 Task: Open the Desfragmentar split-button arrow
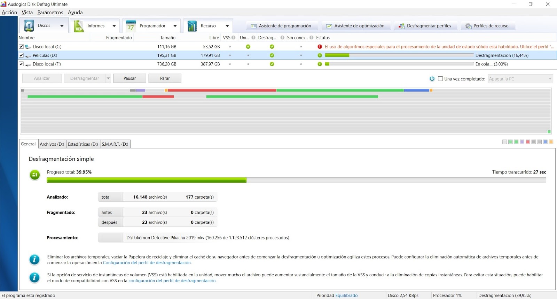click(108, 78)
